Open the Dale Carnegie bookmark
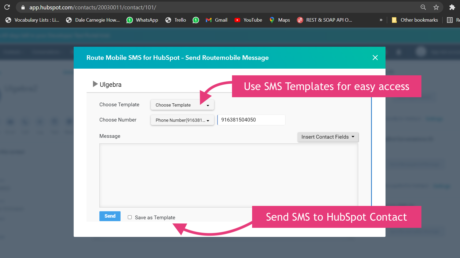 pos(93,20)
